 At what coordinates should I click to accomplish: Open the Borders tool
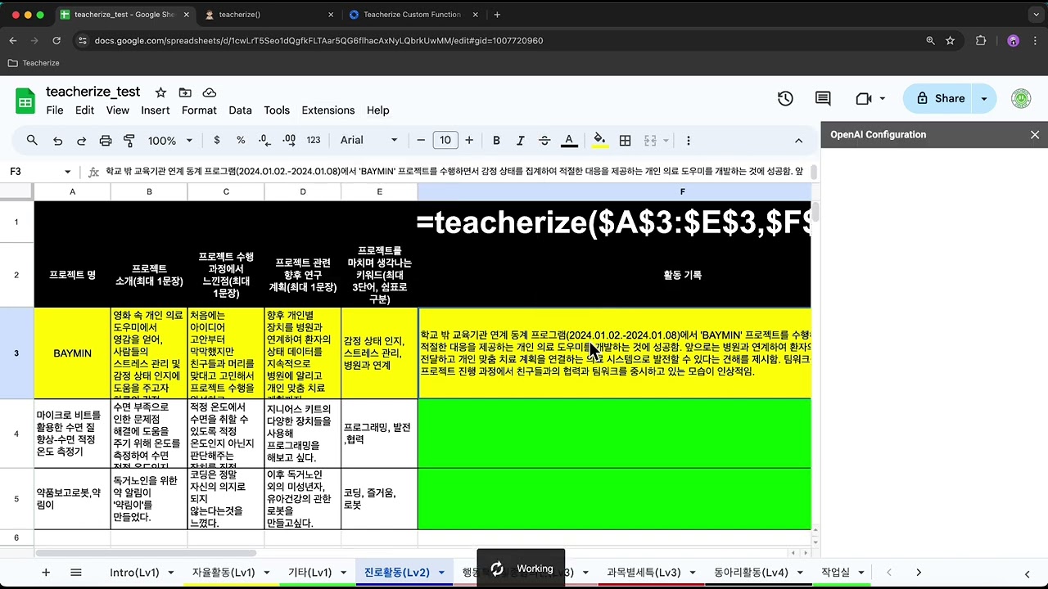tap(625, 141)
